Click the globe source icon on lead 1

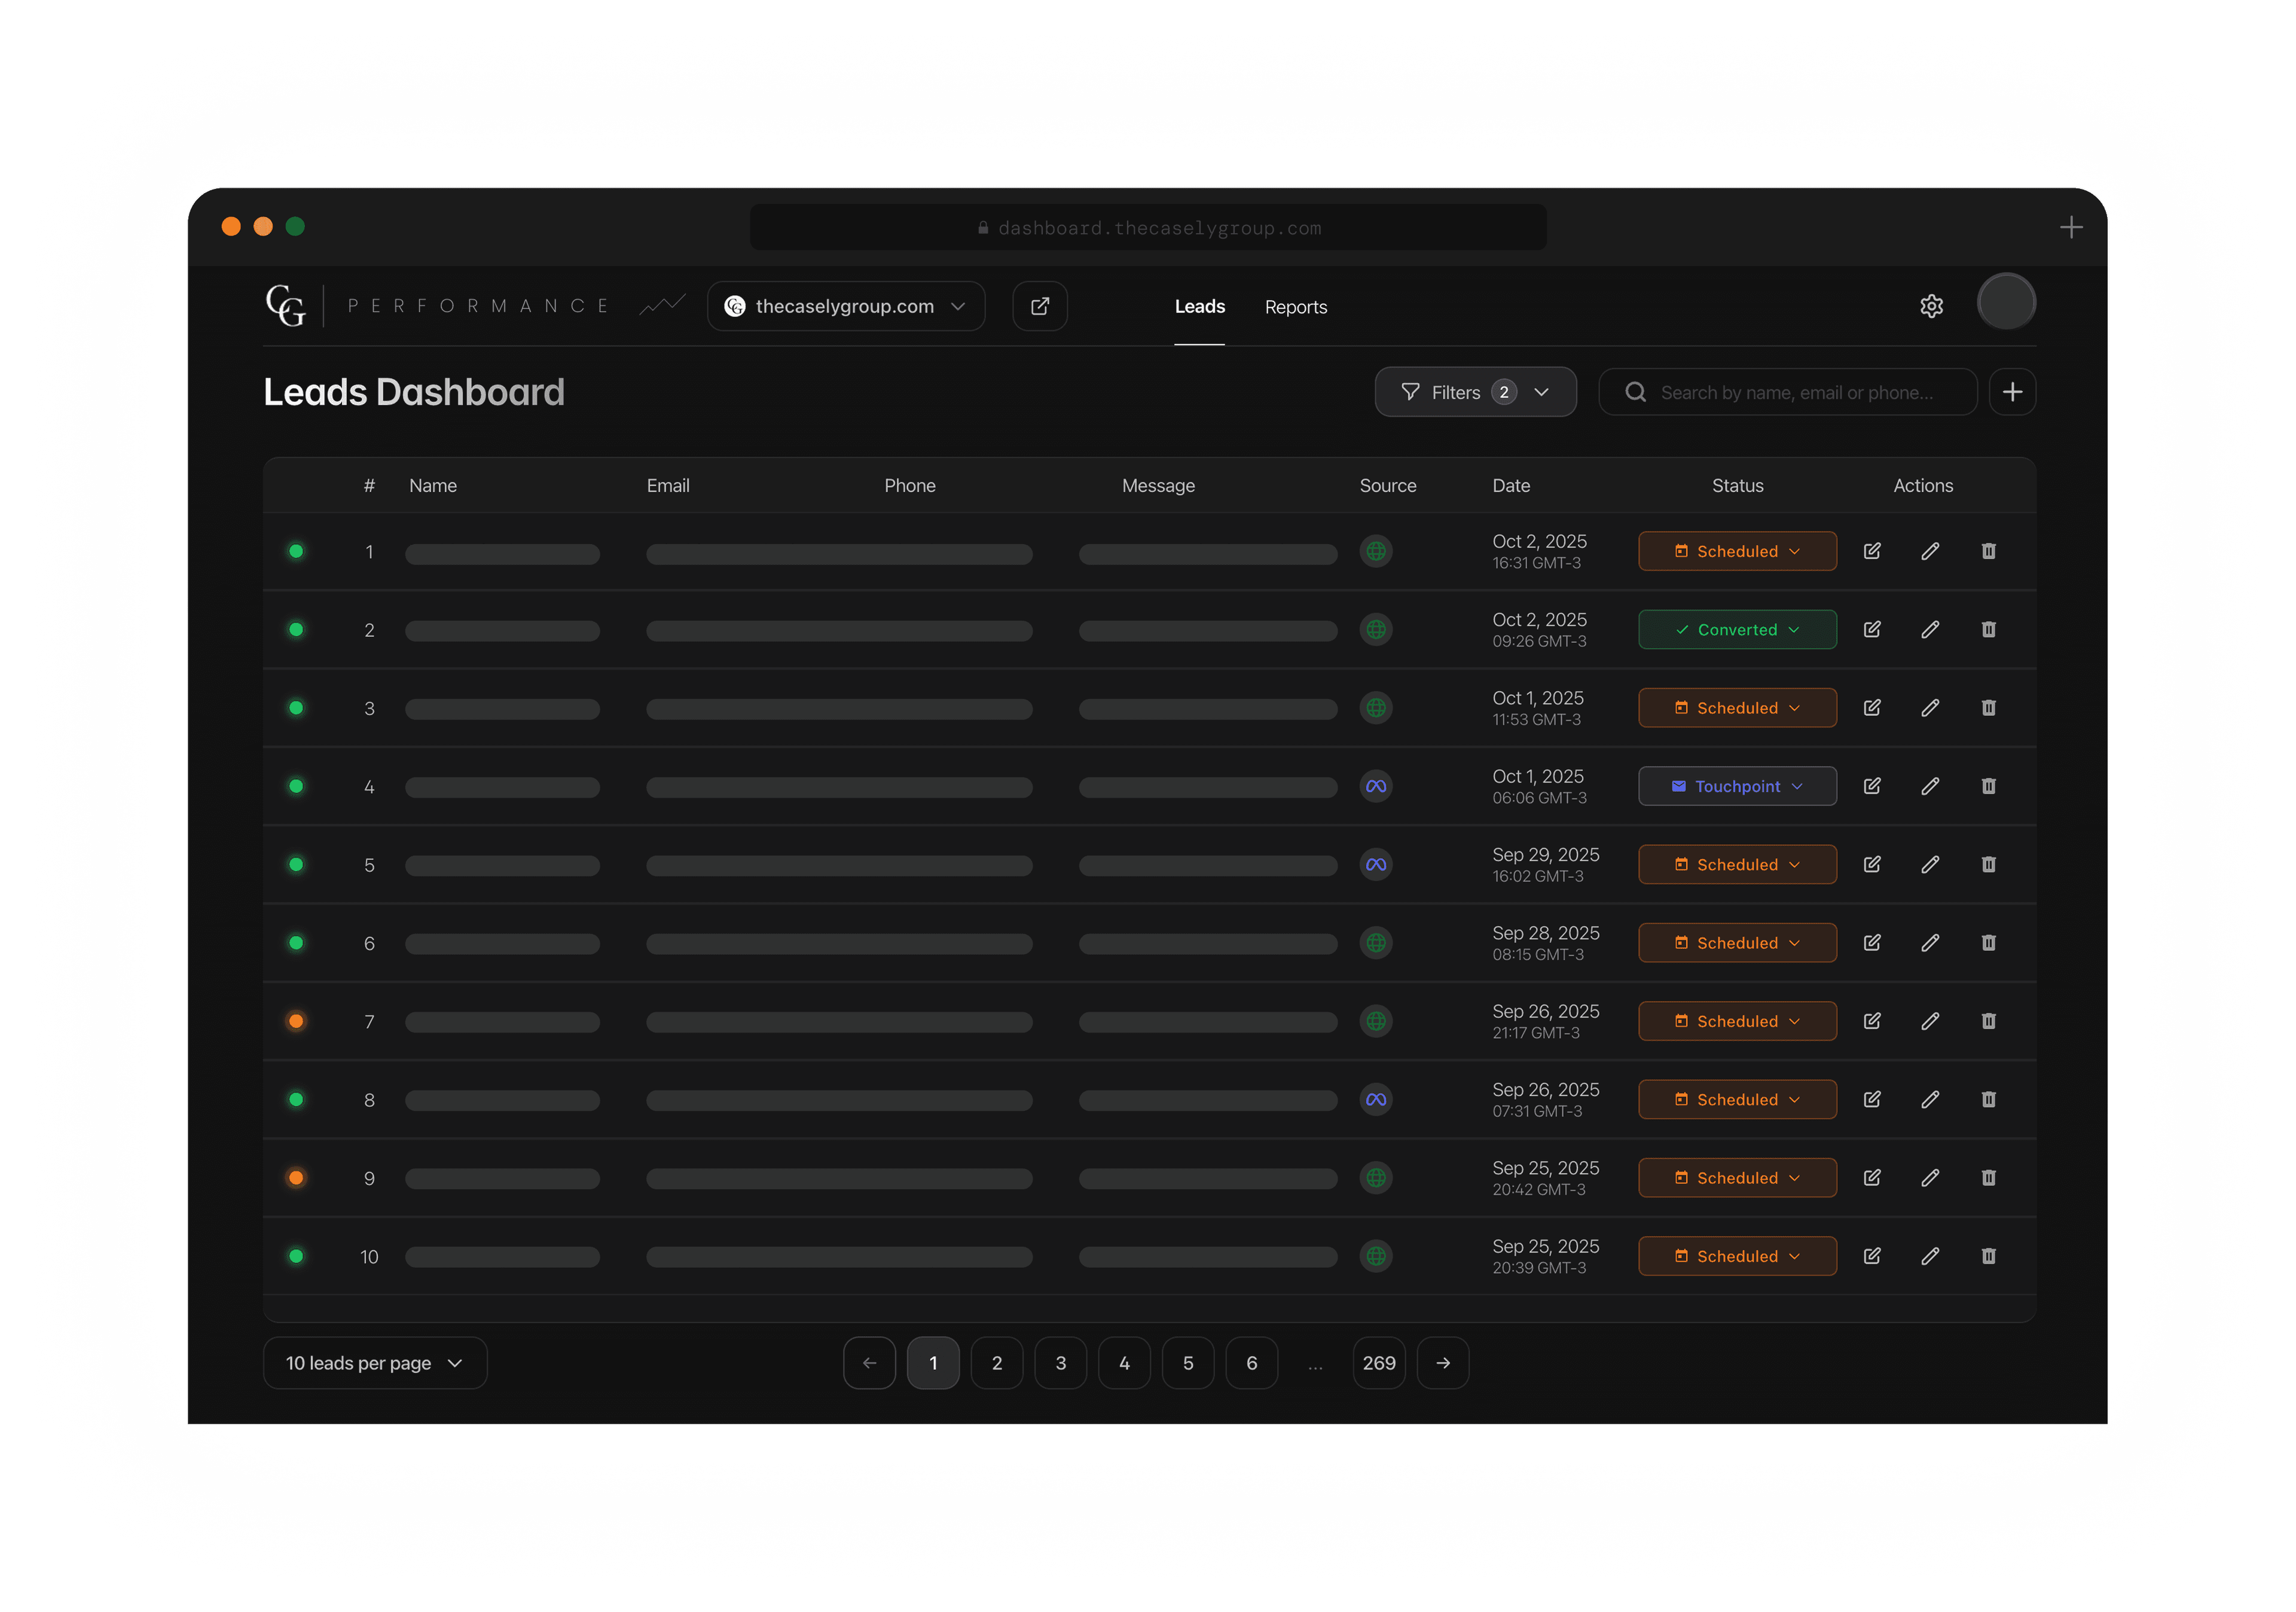point(1377,551)
